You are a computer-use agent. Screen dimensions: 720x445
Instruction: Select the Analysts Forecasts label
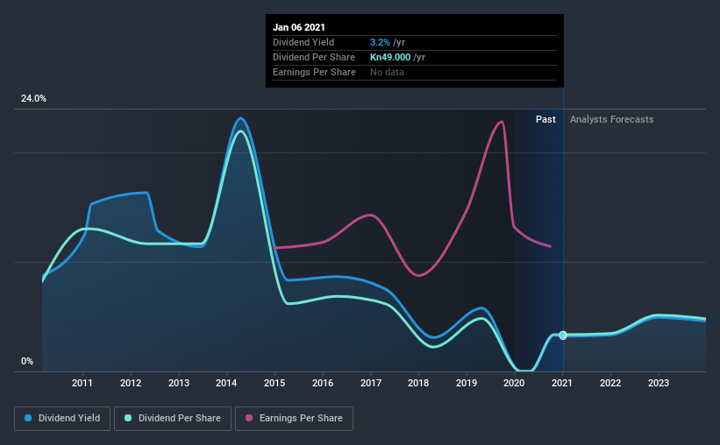[611, 119]
